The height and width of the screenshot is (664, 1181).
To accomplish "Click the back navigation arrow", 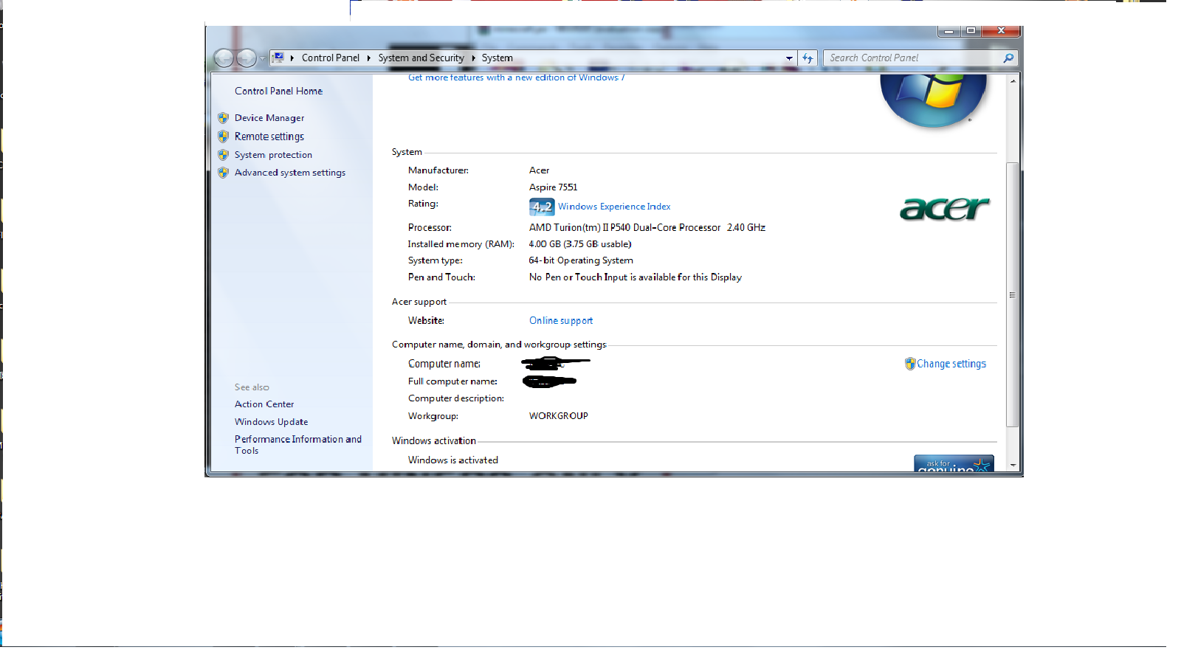I will pyautogui.click(x=224, y=58).
